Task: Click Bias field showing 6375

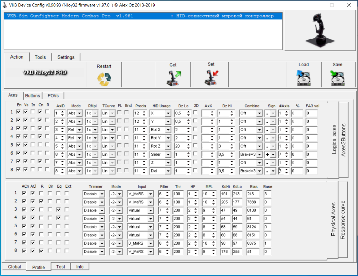Action: [253, 243]
